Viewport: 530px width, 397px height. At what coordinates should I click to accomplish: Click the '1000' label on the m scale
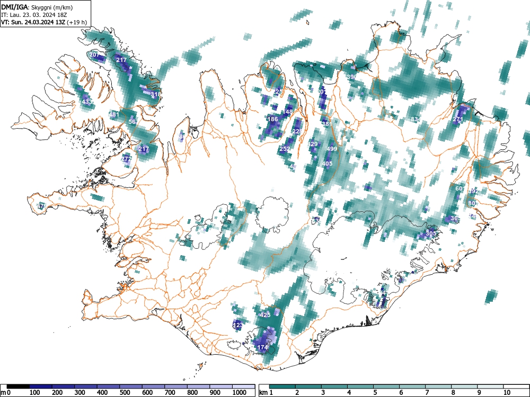[x=240, y=393]
